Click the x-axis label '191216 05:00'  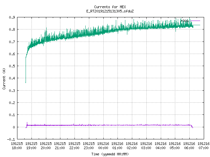[175, 146]
